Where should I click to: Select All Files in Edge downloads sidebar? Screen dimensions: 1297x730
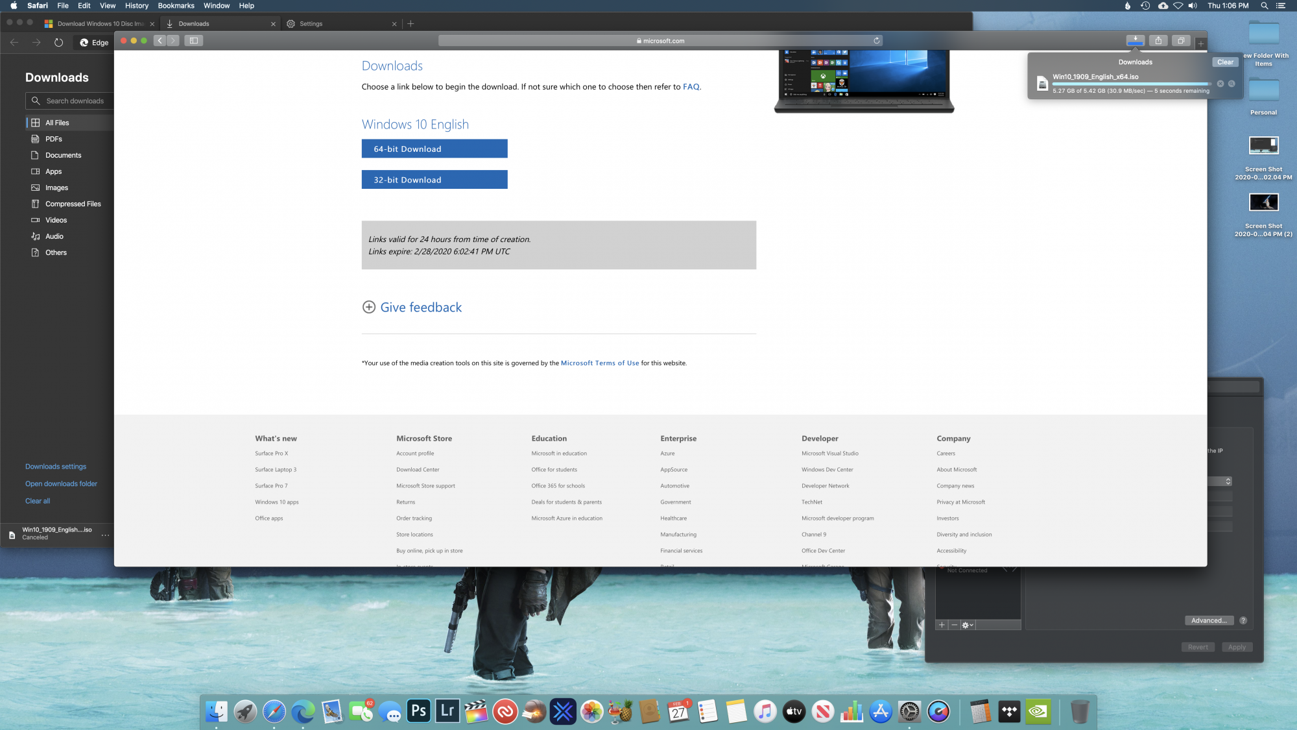click(70, 123)
